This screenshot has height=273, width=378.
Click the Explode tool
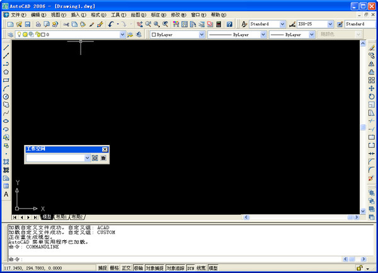(x=372, y=178)
